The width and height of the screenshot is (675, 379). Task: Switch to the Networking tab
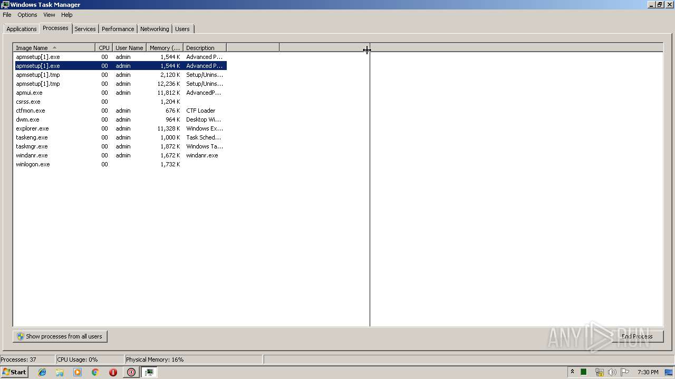pyautogui.click(x=155, y=29)
